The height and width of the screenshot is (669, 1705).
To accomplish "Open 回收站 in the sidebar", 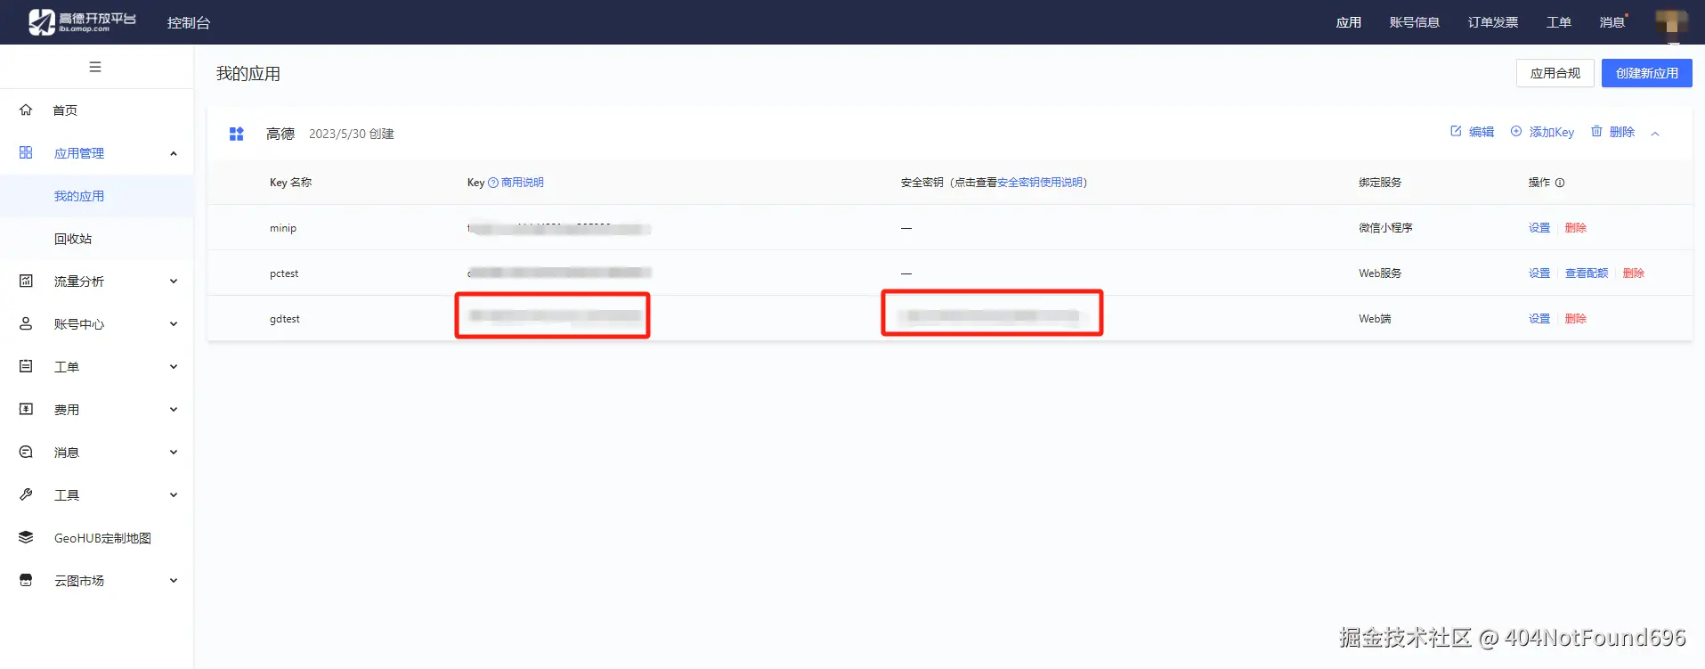I will pos(73,239).
